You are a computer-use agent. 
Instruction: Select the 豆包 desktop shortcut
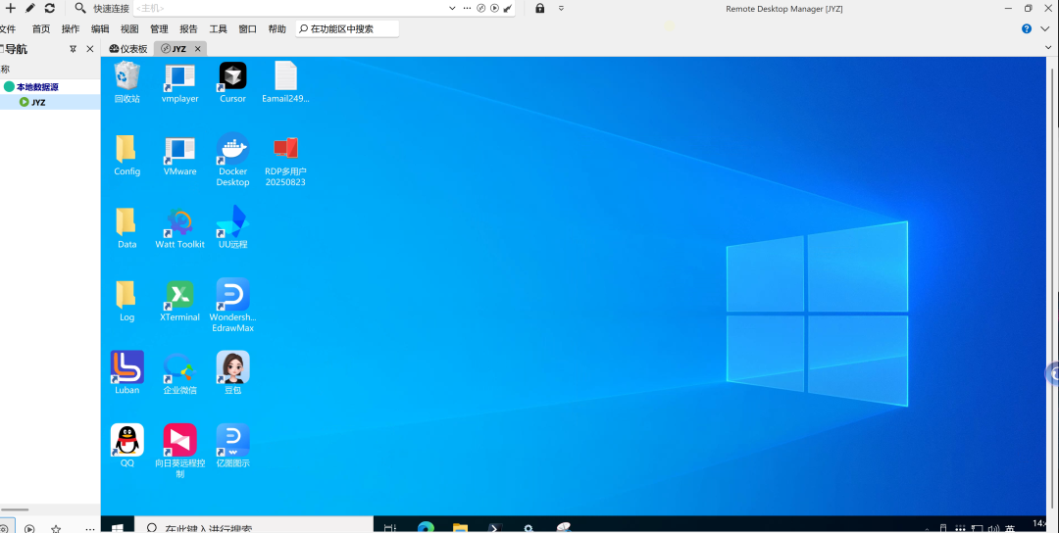click(x=232, y=372)
